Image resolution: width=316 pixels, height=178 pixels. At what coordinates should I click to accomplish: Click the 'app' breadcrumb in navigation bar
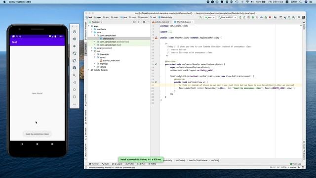[x=98, y=18]
